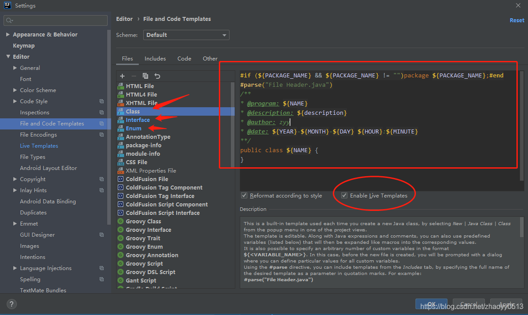The height and width of the screenshot is (315, 528).
Task: Add a new template with plus icon
Action: point(122,76)
